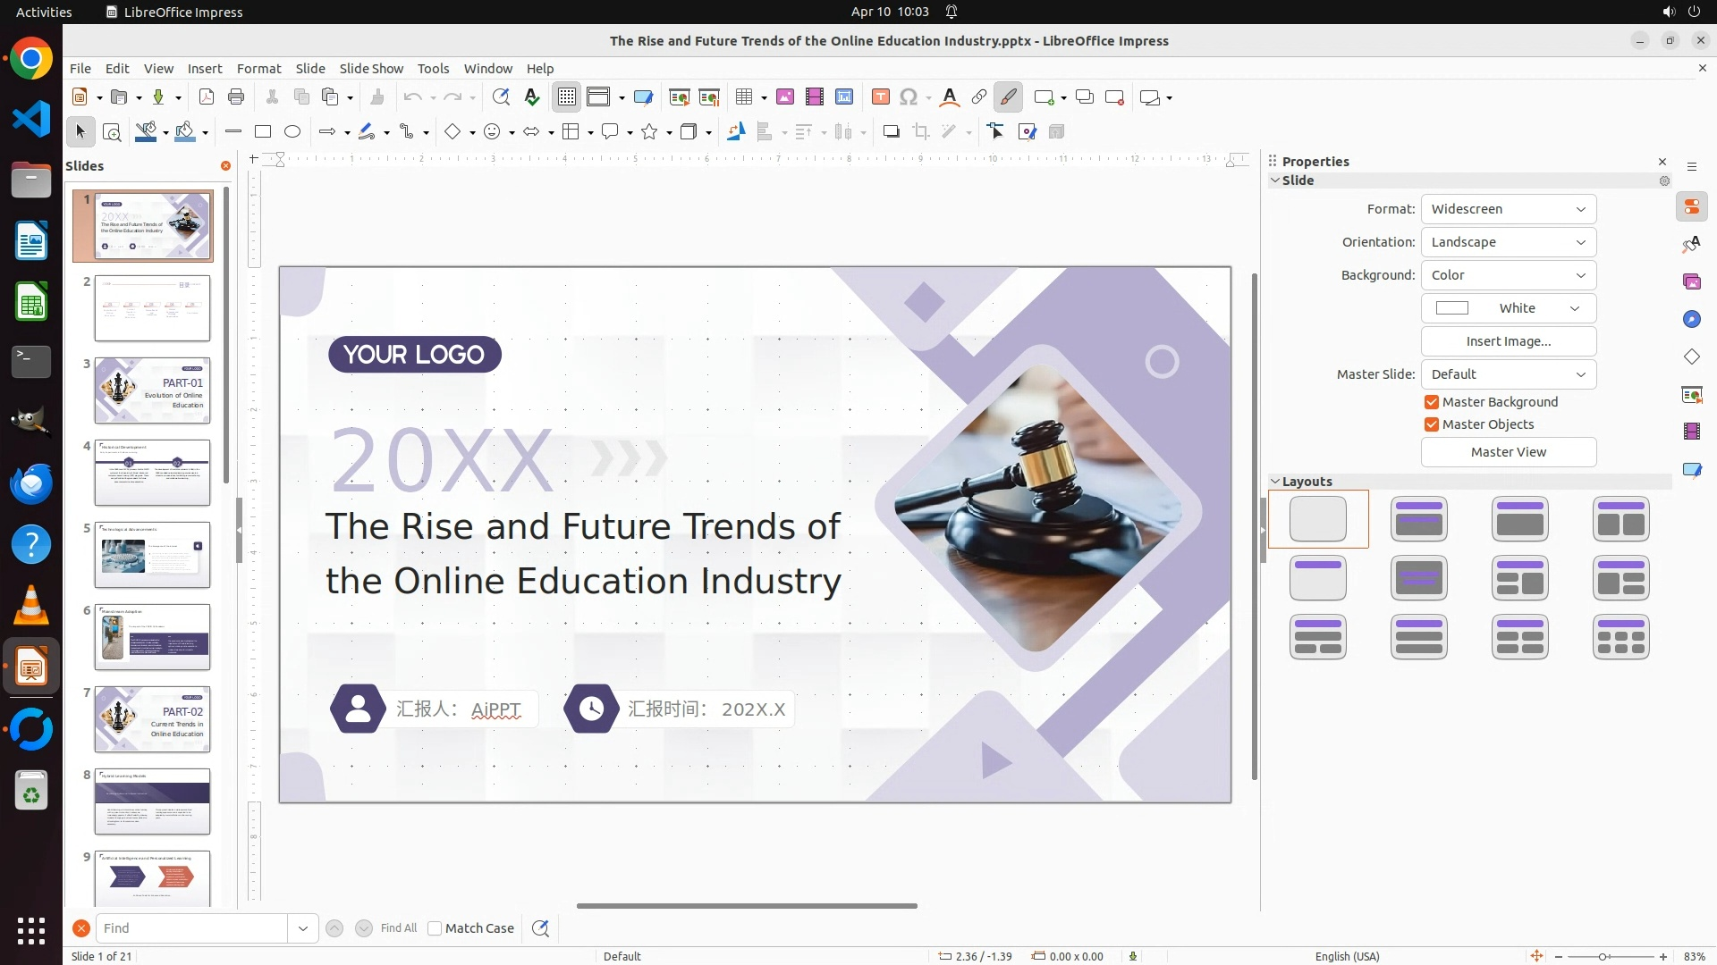Screen dimensions: 1717x965
Task: Select the Ellipse drawing tool
Action: (292, 132)
